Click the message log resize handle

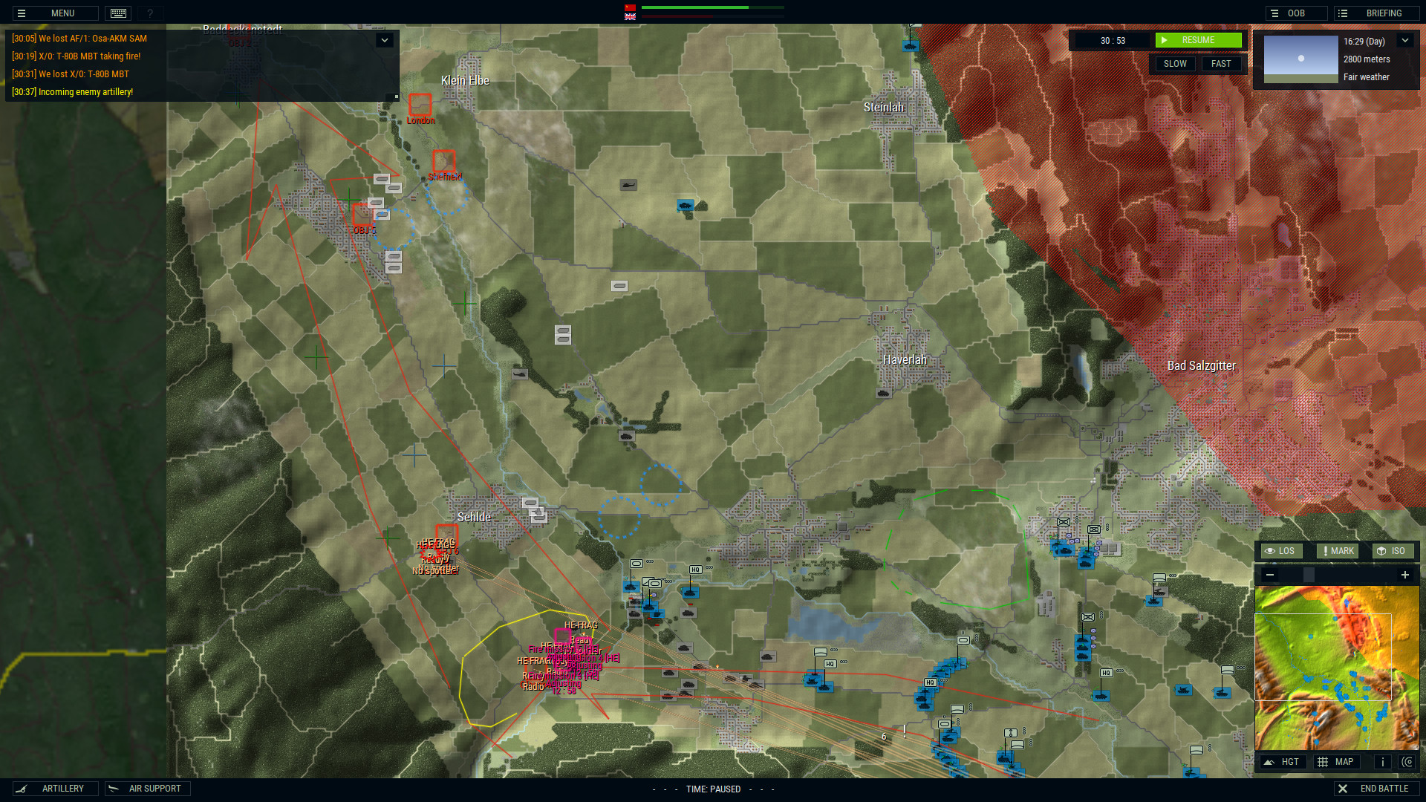(x=396, y=97)
